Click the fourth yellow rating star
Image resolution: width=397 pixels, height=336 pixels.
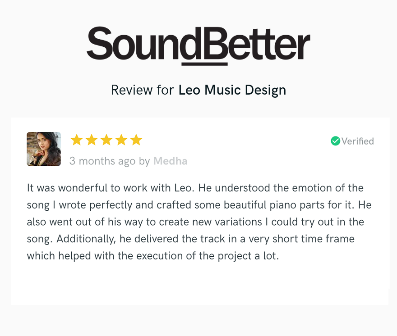click(x=121, y=140)
